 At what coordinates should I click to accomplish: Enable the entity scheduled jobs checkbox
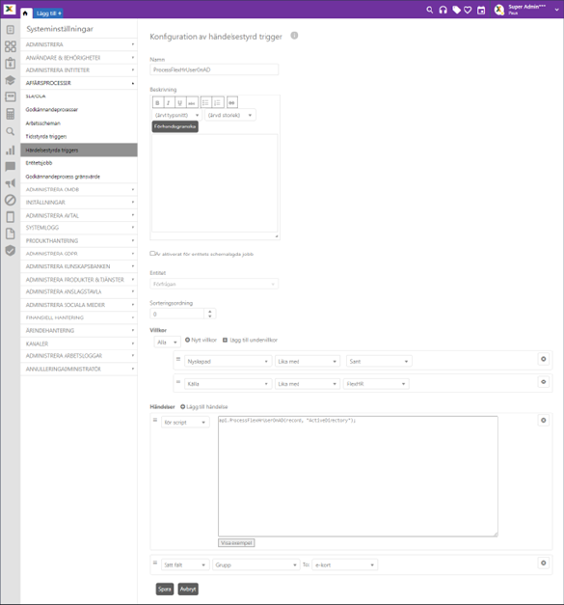(152, 254)
